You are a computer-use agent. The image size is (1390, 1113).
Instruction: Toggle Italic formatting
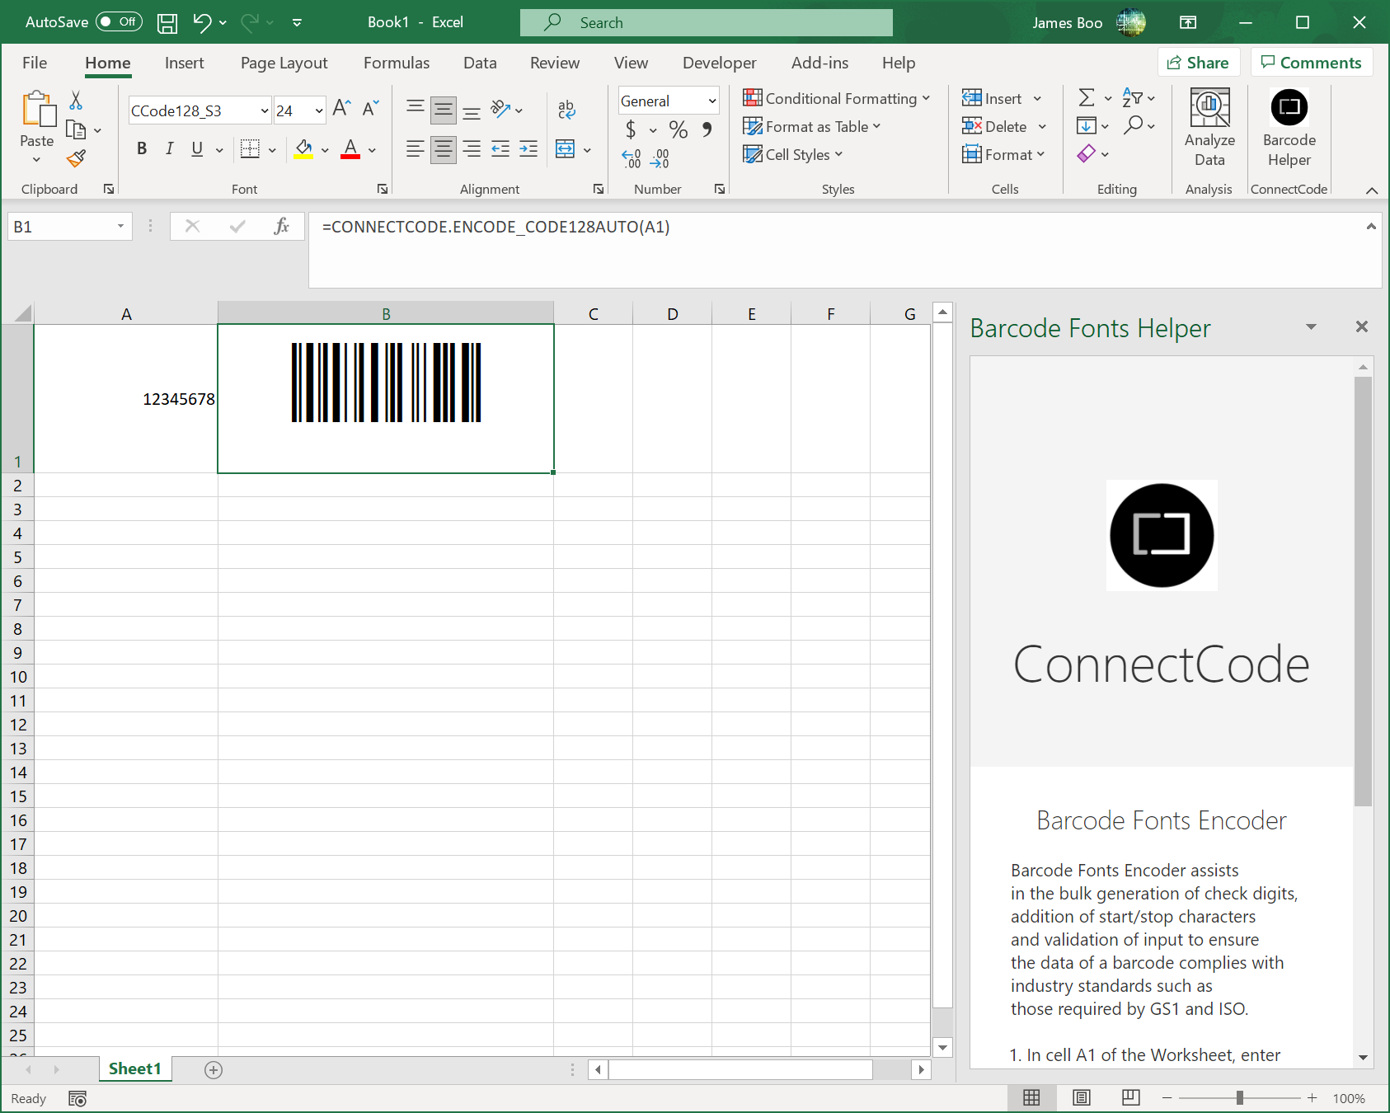point(169,148)
